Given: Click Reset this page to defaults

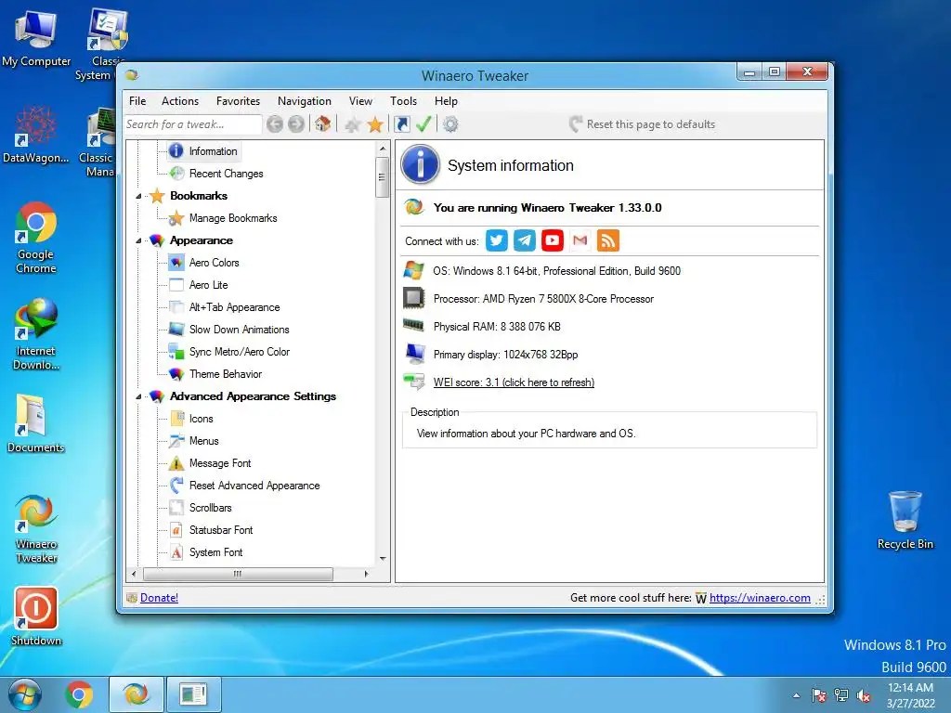Looking at the screenshot, I should click(643, 124).
